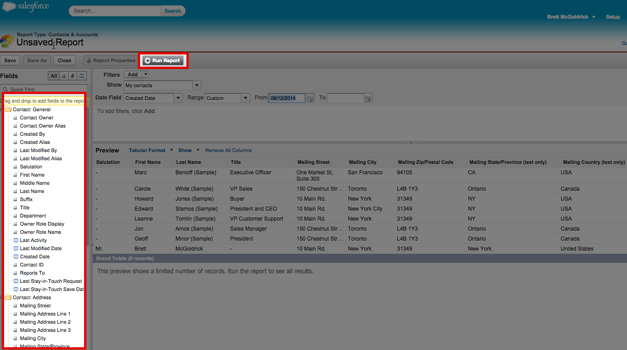Select Last Modified By in field tree
The height and width of the screenshot is (350, 627).
click(x=39, y=150)
